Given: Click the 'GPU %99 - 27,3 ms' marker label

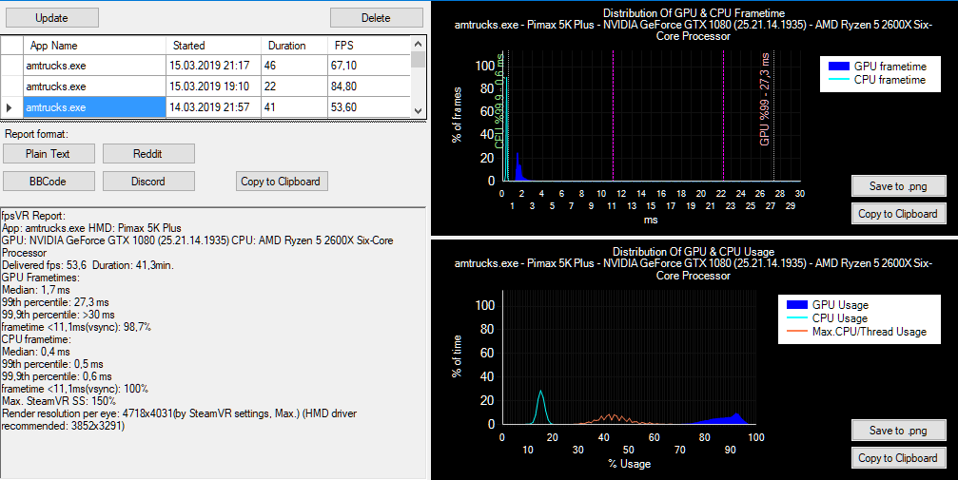Looking at the screenshot, I should [764, 100].
